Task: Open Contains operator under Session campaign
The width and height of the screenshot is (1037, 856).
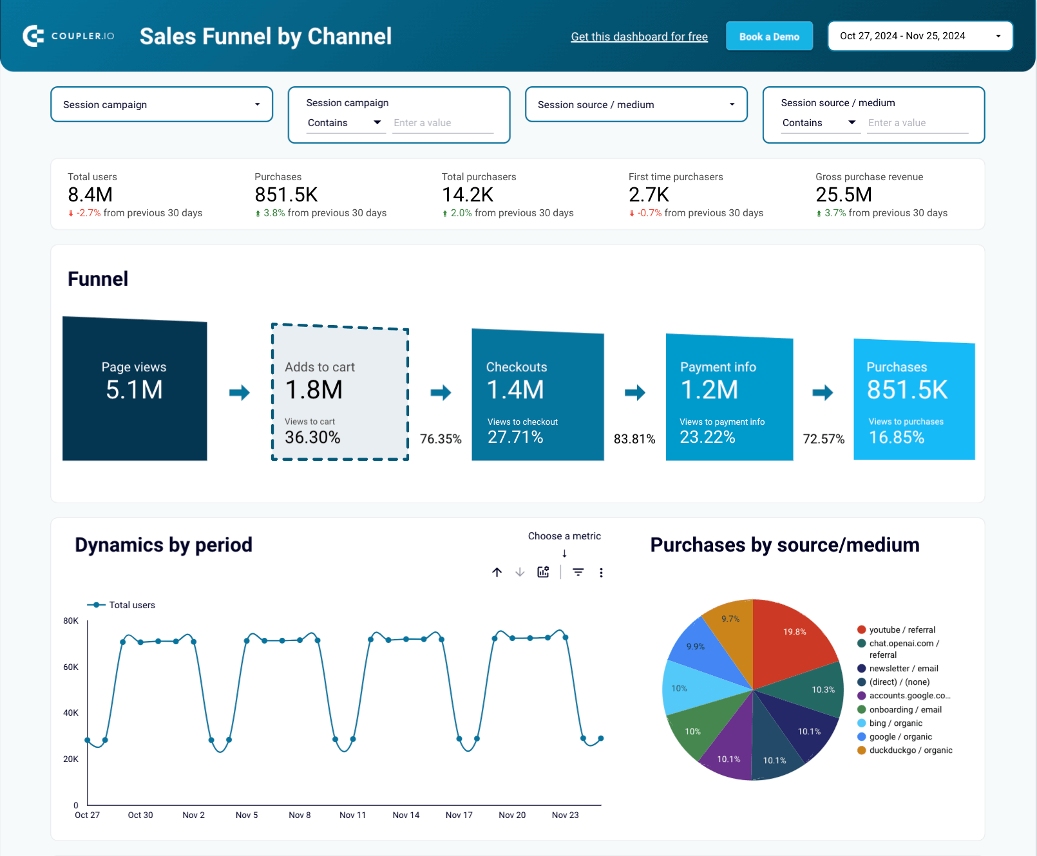Action: [345, 123]
